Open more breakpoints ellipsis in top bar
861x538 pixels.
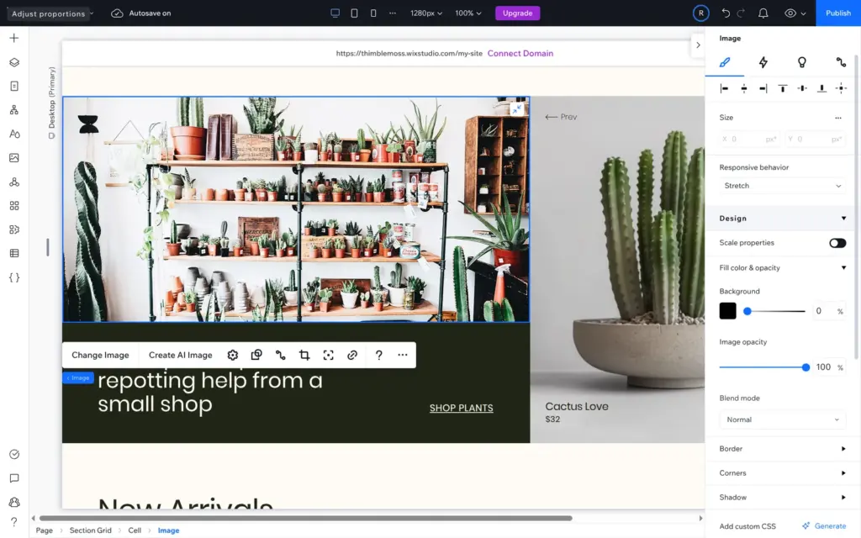393,13
